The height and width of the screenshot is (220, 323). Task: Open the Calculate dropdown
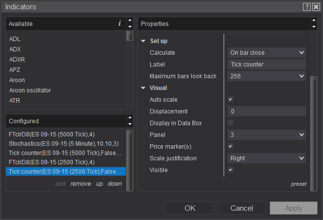[267, 53]
